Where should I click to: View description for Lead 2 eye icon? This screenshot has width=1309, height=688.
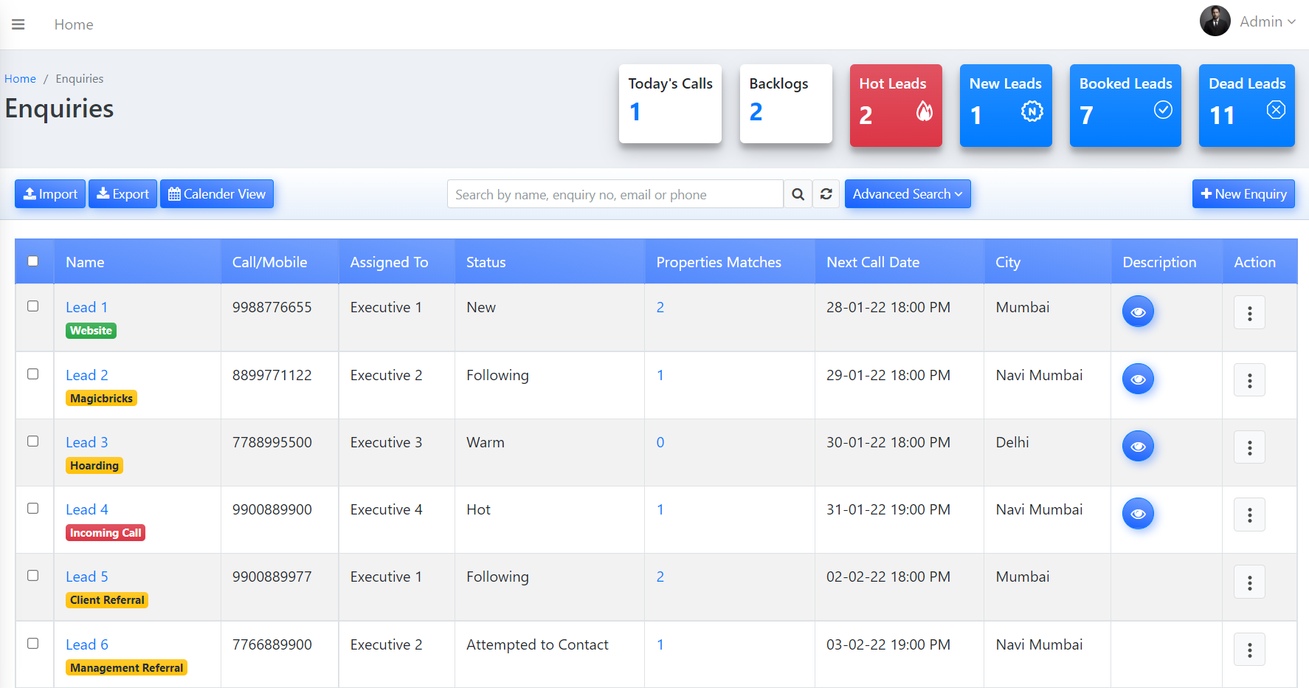[x=1138, y=379]
